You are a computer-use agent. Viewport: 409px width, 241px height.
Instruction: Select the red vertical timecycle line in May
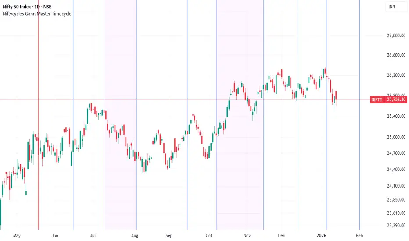click(39, 115)
